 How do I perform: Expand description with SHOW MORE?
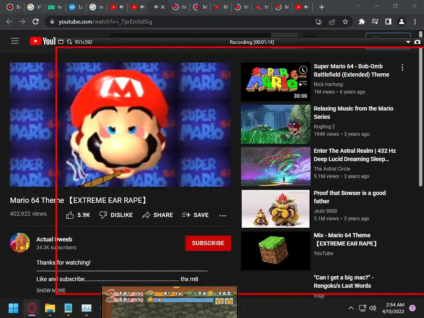click(x=51, y=290)
